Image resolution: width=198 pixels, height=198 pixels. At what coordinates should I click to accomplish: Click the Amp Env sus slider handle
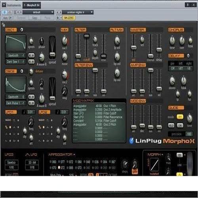click(x=150, y=70)
